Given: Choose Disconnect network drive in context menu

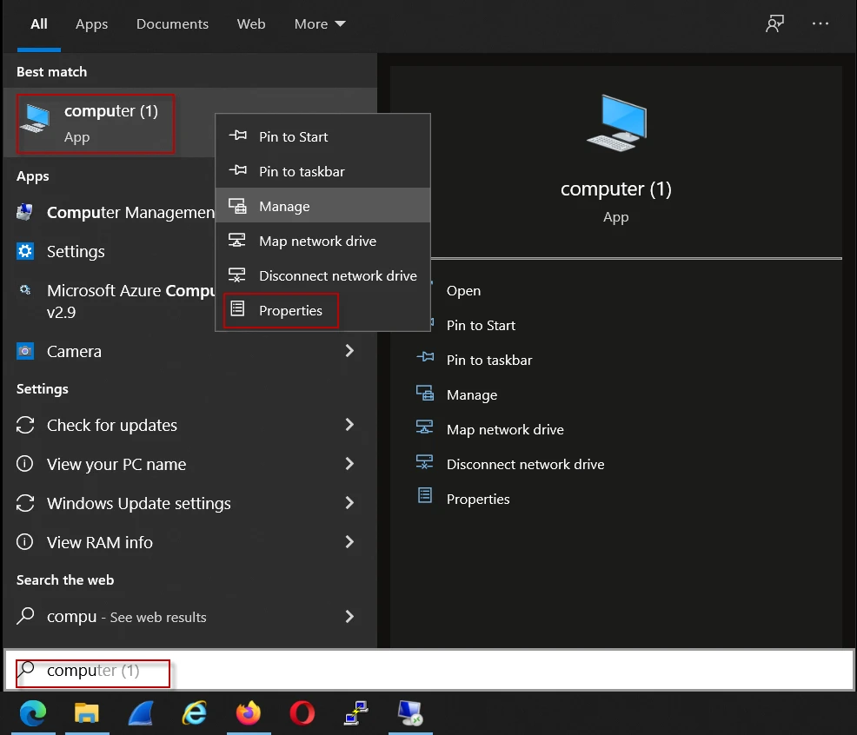Looking at the screenshot, I should tap(323, 275).
